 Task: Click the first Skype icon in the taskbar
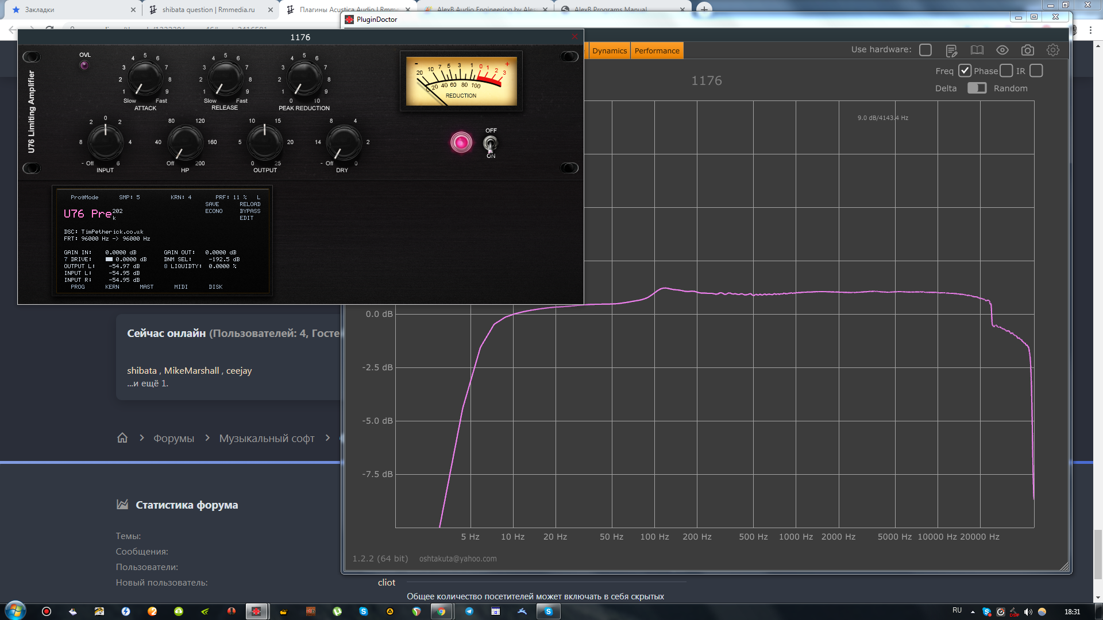tap(364, 611)
